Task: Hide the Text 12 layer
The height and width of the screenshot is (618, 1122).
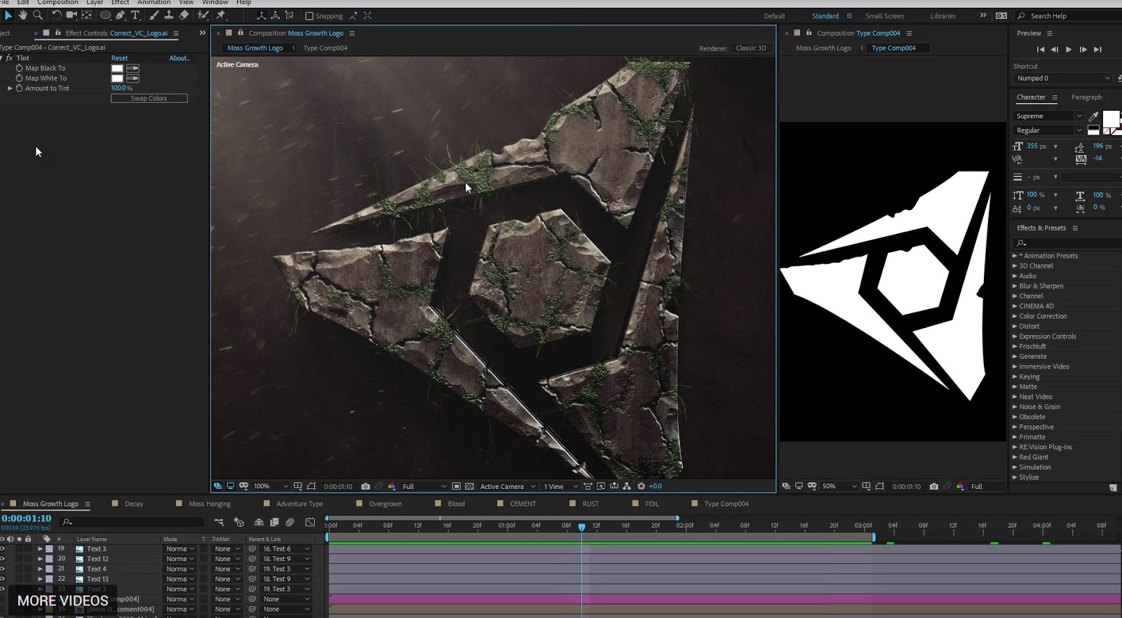Action: [x=2, y=559]
